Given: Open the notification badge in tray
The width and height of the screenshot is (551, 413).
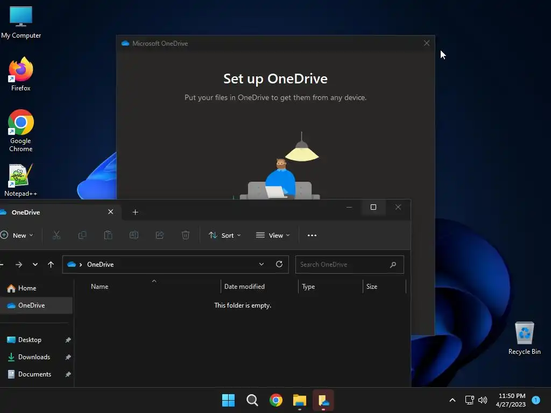Looking at the screenshot, I should (536, 400).
